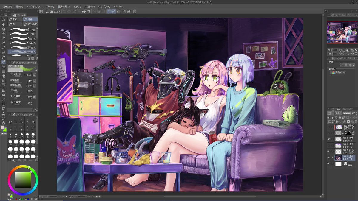The image size is (358, 201).
Task: Select the 油彩 下書 brush
Action: coord(22,30)
